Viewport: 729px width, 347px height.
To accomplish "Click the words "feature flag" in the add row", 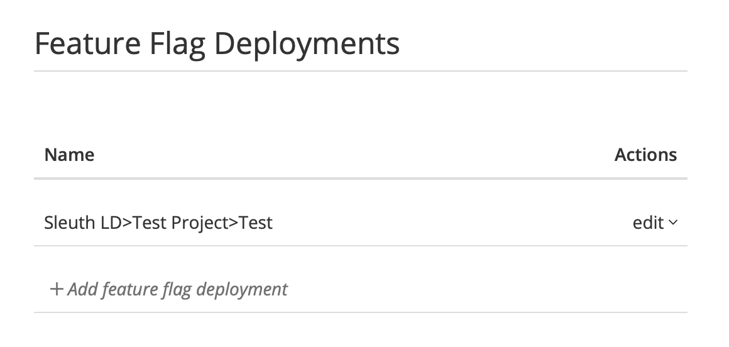I will (146, 289).
